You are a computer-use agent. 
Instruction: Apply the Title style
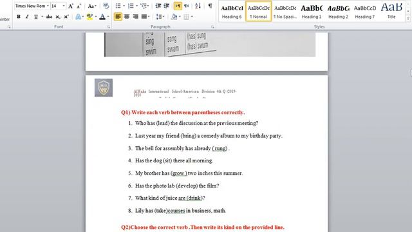pyautogui.click(x=391, y=12)
